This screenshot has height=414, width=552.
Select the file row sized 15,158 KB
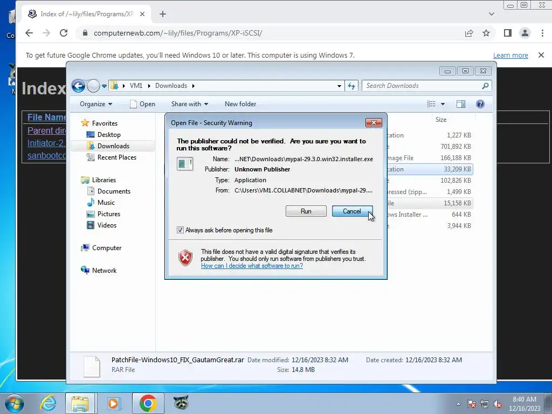point(430,203)
